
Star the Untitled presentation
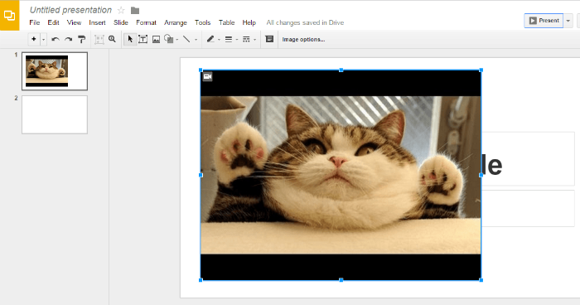(x=121, y=11)
